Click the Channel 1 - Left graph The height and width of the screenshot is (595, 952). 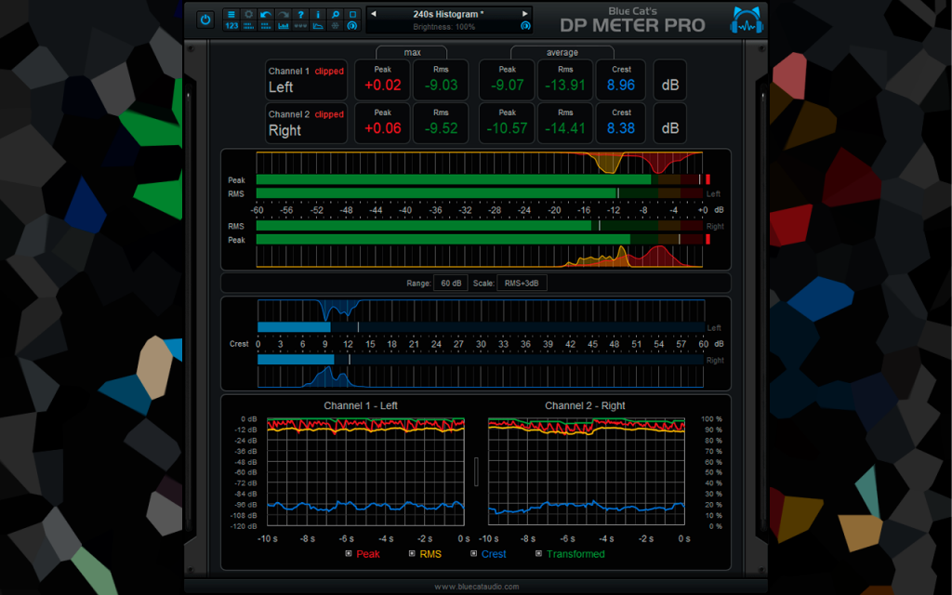[365, 471]
